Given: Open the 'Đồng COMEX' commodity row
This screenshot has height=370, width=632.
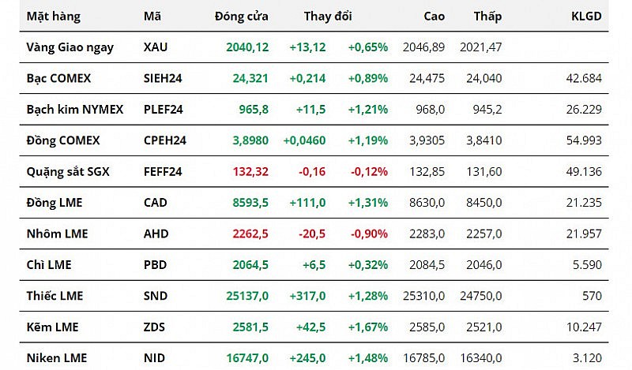Looking at the screenshot, I should [x=63, y=140].
